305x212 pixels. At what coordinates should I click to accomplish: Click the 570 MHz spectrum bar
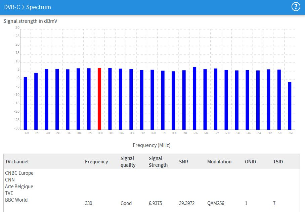[279, 100]
